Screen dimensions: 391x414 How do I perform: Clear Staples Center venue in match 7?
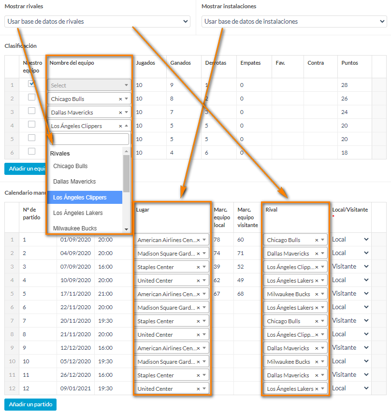pos(199,321)
